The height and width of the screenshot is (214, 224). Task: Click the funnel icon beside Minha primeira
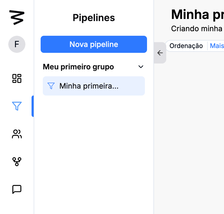point(51,86)
